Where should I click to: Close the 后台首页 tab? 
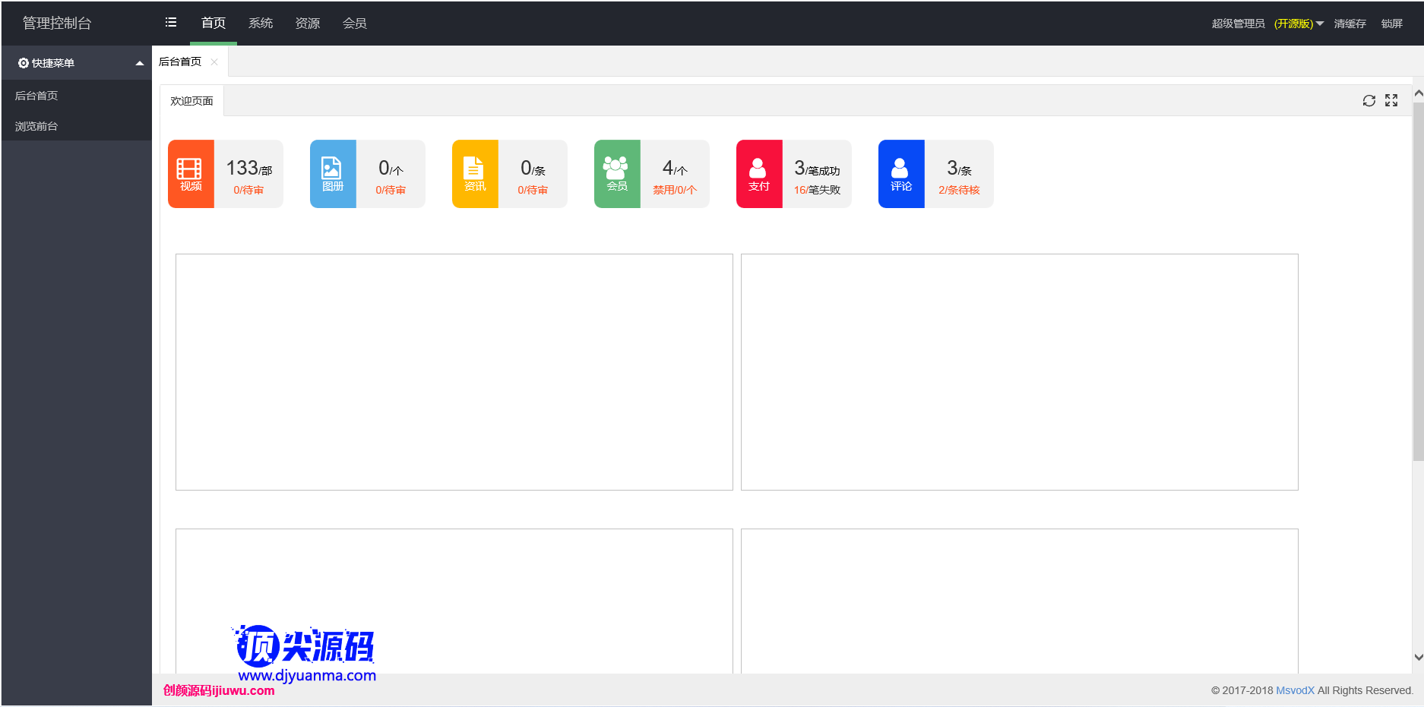214,62
